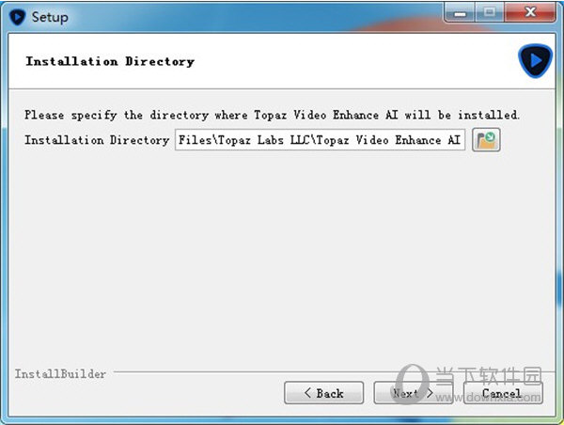The width and height of the screenshot is (564, 425).
Task: Click the bold Installation Directory heading
Action: [x=110, y=61]
